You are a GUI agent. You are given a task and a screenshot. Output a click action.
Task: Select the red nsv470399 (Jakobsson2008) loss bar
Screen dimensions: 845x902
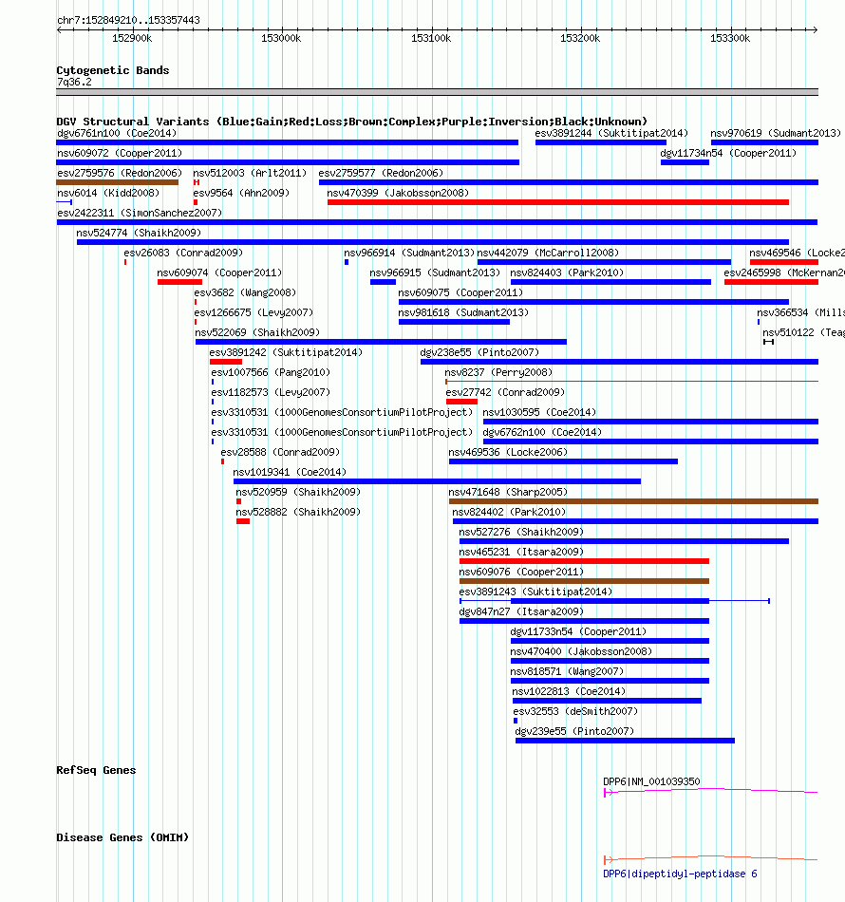[x=558, y=202]
